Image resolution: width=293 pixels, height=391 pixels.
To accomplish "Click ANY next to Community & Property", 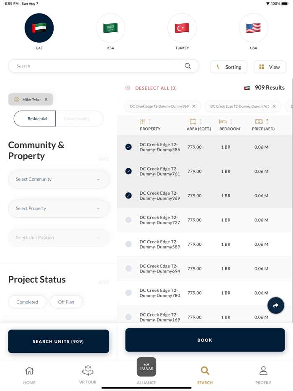I will coord(104,159).
